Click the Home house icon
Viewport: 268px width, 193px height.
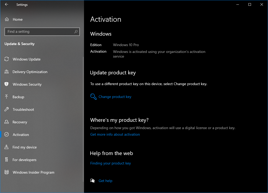(7, 19)
